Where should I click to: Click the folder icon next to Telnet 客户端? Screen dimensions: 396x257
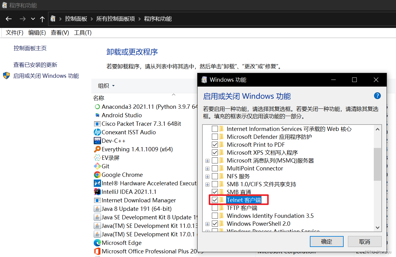[222, 200]
